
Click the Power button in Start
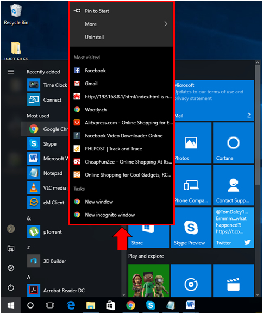tap(11, 288)
